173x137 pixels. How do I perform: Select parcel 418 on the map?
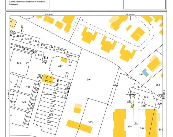click(19, 63)
